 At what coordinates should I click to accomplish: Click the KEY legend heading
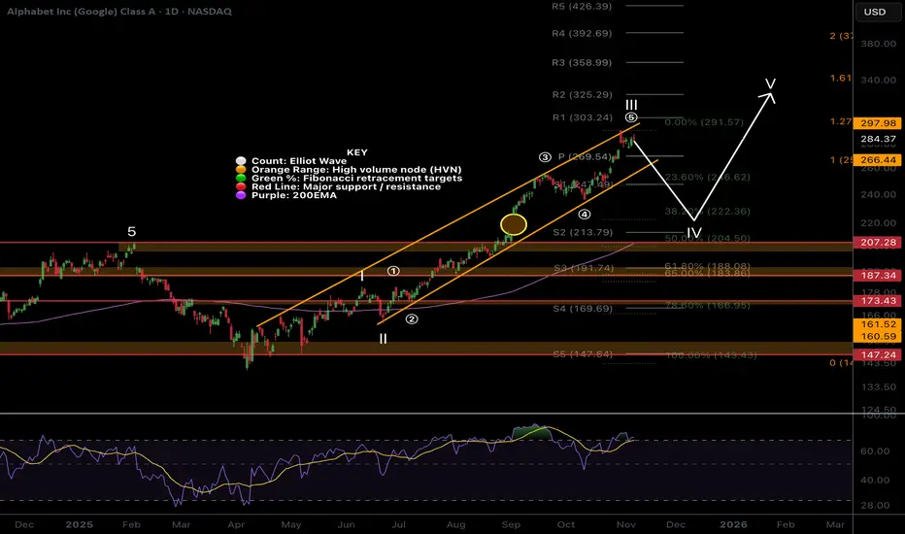tap(356, 152)
